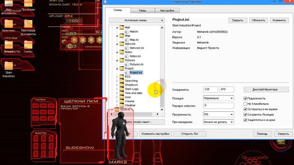Click the skin tree scroll-down arrow
Image resolution: width=294 pixels, height=165 pixels.
(x=162, y=110)
